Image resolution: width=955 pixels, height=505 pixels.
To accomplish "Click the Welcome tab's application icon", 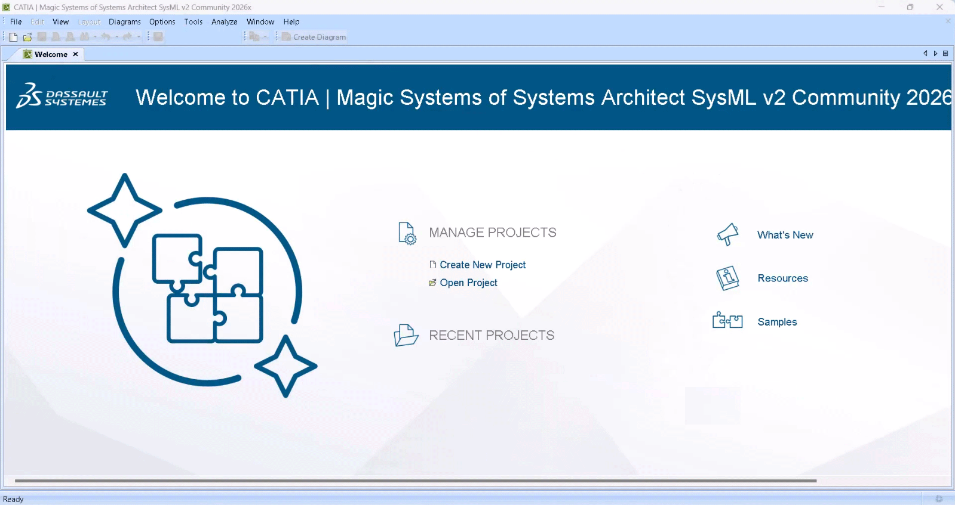I will coord(27,54).
